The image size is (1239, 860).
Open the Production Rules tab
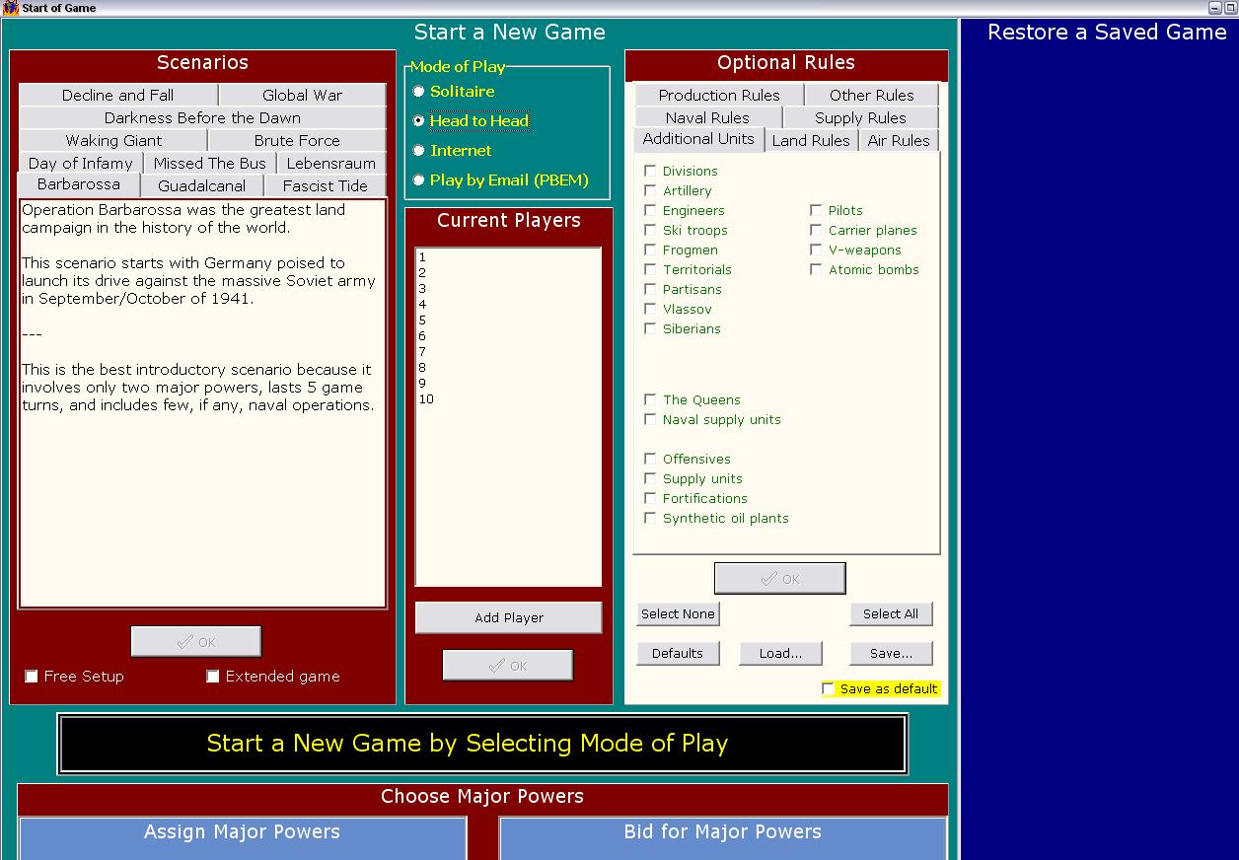(719, 95)
